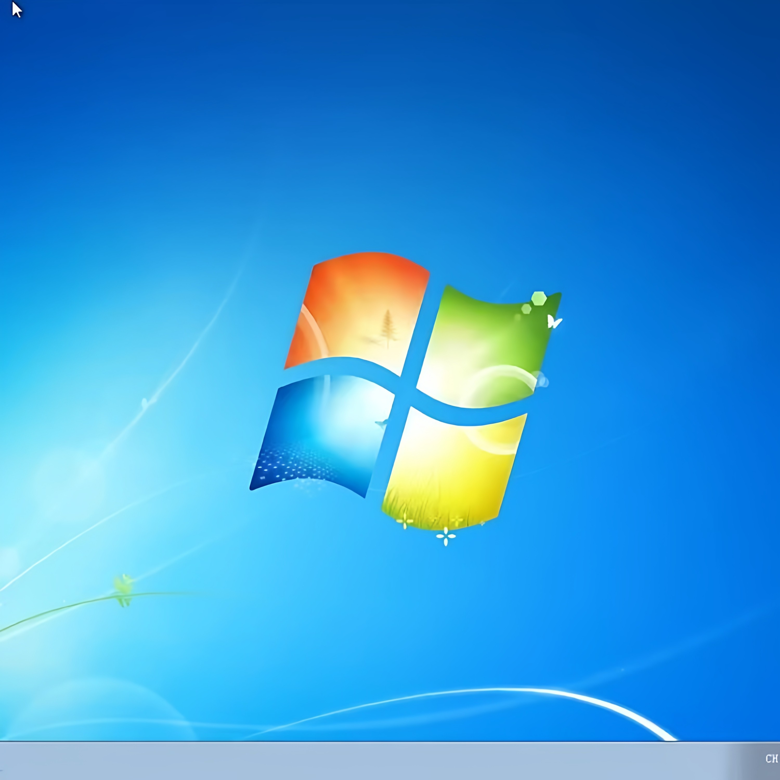Click the small green hexagon near logo

click(526, 309)
